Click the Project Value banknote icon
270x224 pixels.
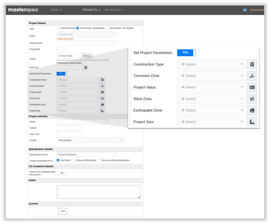(252, 87)
